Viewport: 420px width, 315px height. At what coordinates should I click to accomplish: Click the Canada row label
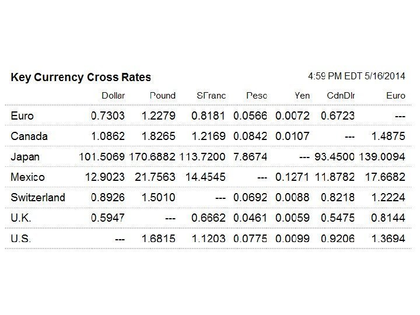pyautogui.click(x=29, y=136)
